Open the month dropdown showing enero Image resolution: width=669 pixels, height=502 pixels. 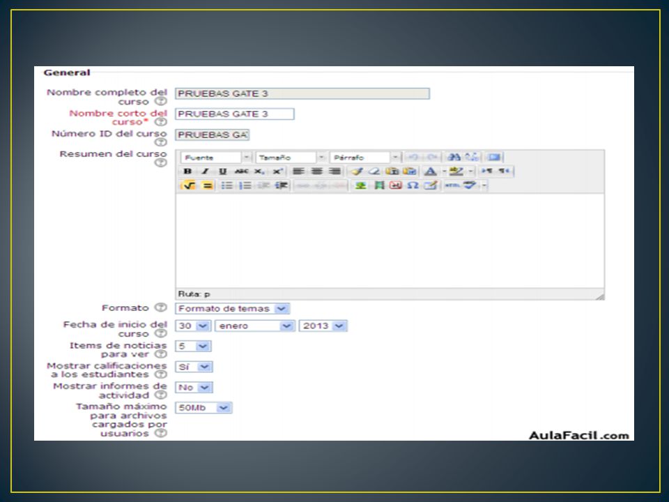(x=255, y=326)
